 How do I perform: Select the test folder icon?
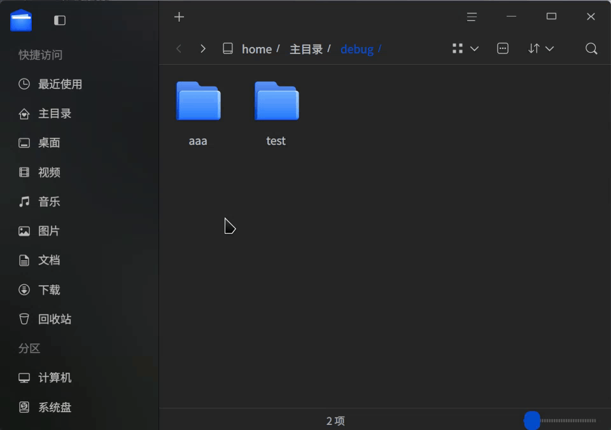point(277,101)
